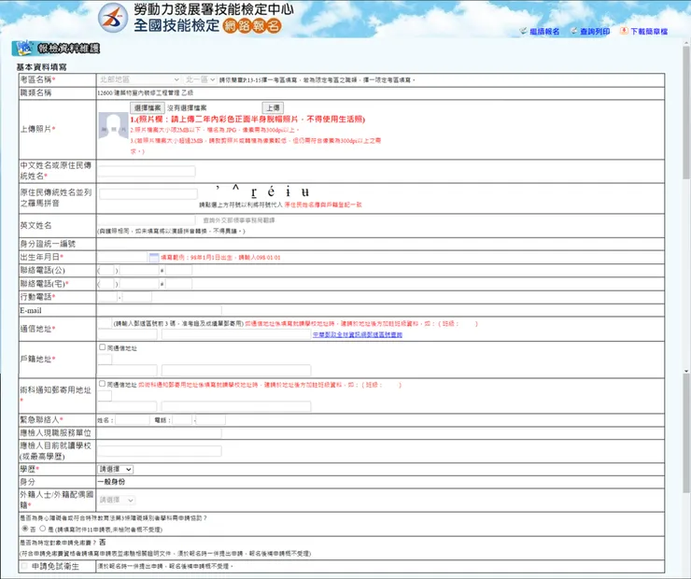
Task: Click the 戶籍地址 street address field
Action: pos(236,370)
